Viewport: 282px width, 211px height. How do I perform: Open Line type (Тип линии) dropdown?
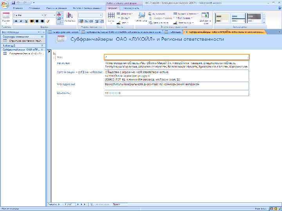tap(184, 18)
